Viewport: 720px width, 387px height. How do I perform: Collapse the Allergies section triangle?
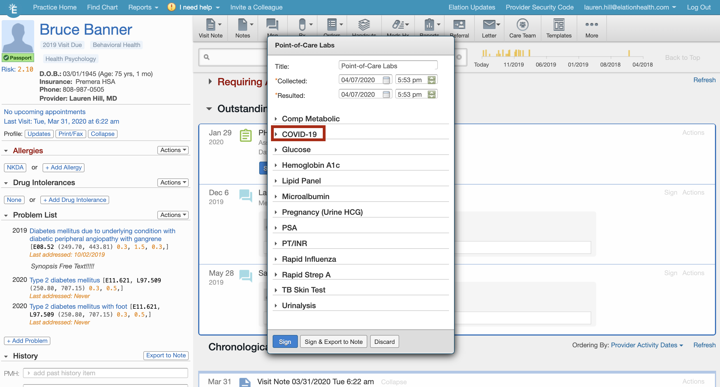click(x=6, y=151)
